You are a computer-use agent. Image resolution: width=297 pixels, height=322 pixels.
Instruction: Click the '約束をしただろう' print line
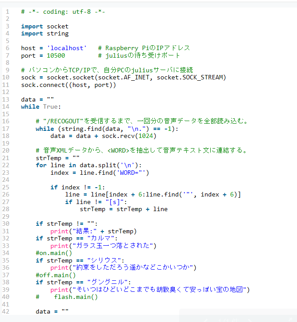pyautogui.click(x=124, y=267)
